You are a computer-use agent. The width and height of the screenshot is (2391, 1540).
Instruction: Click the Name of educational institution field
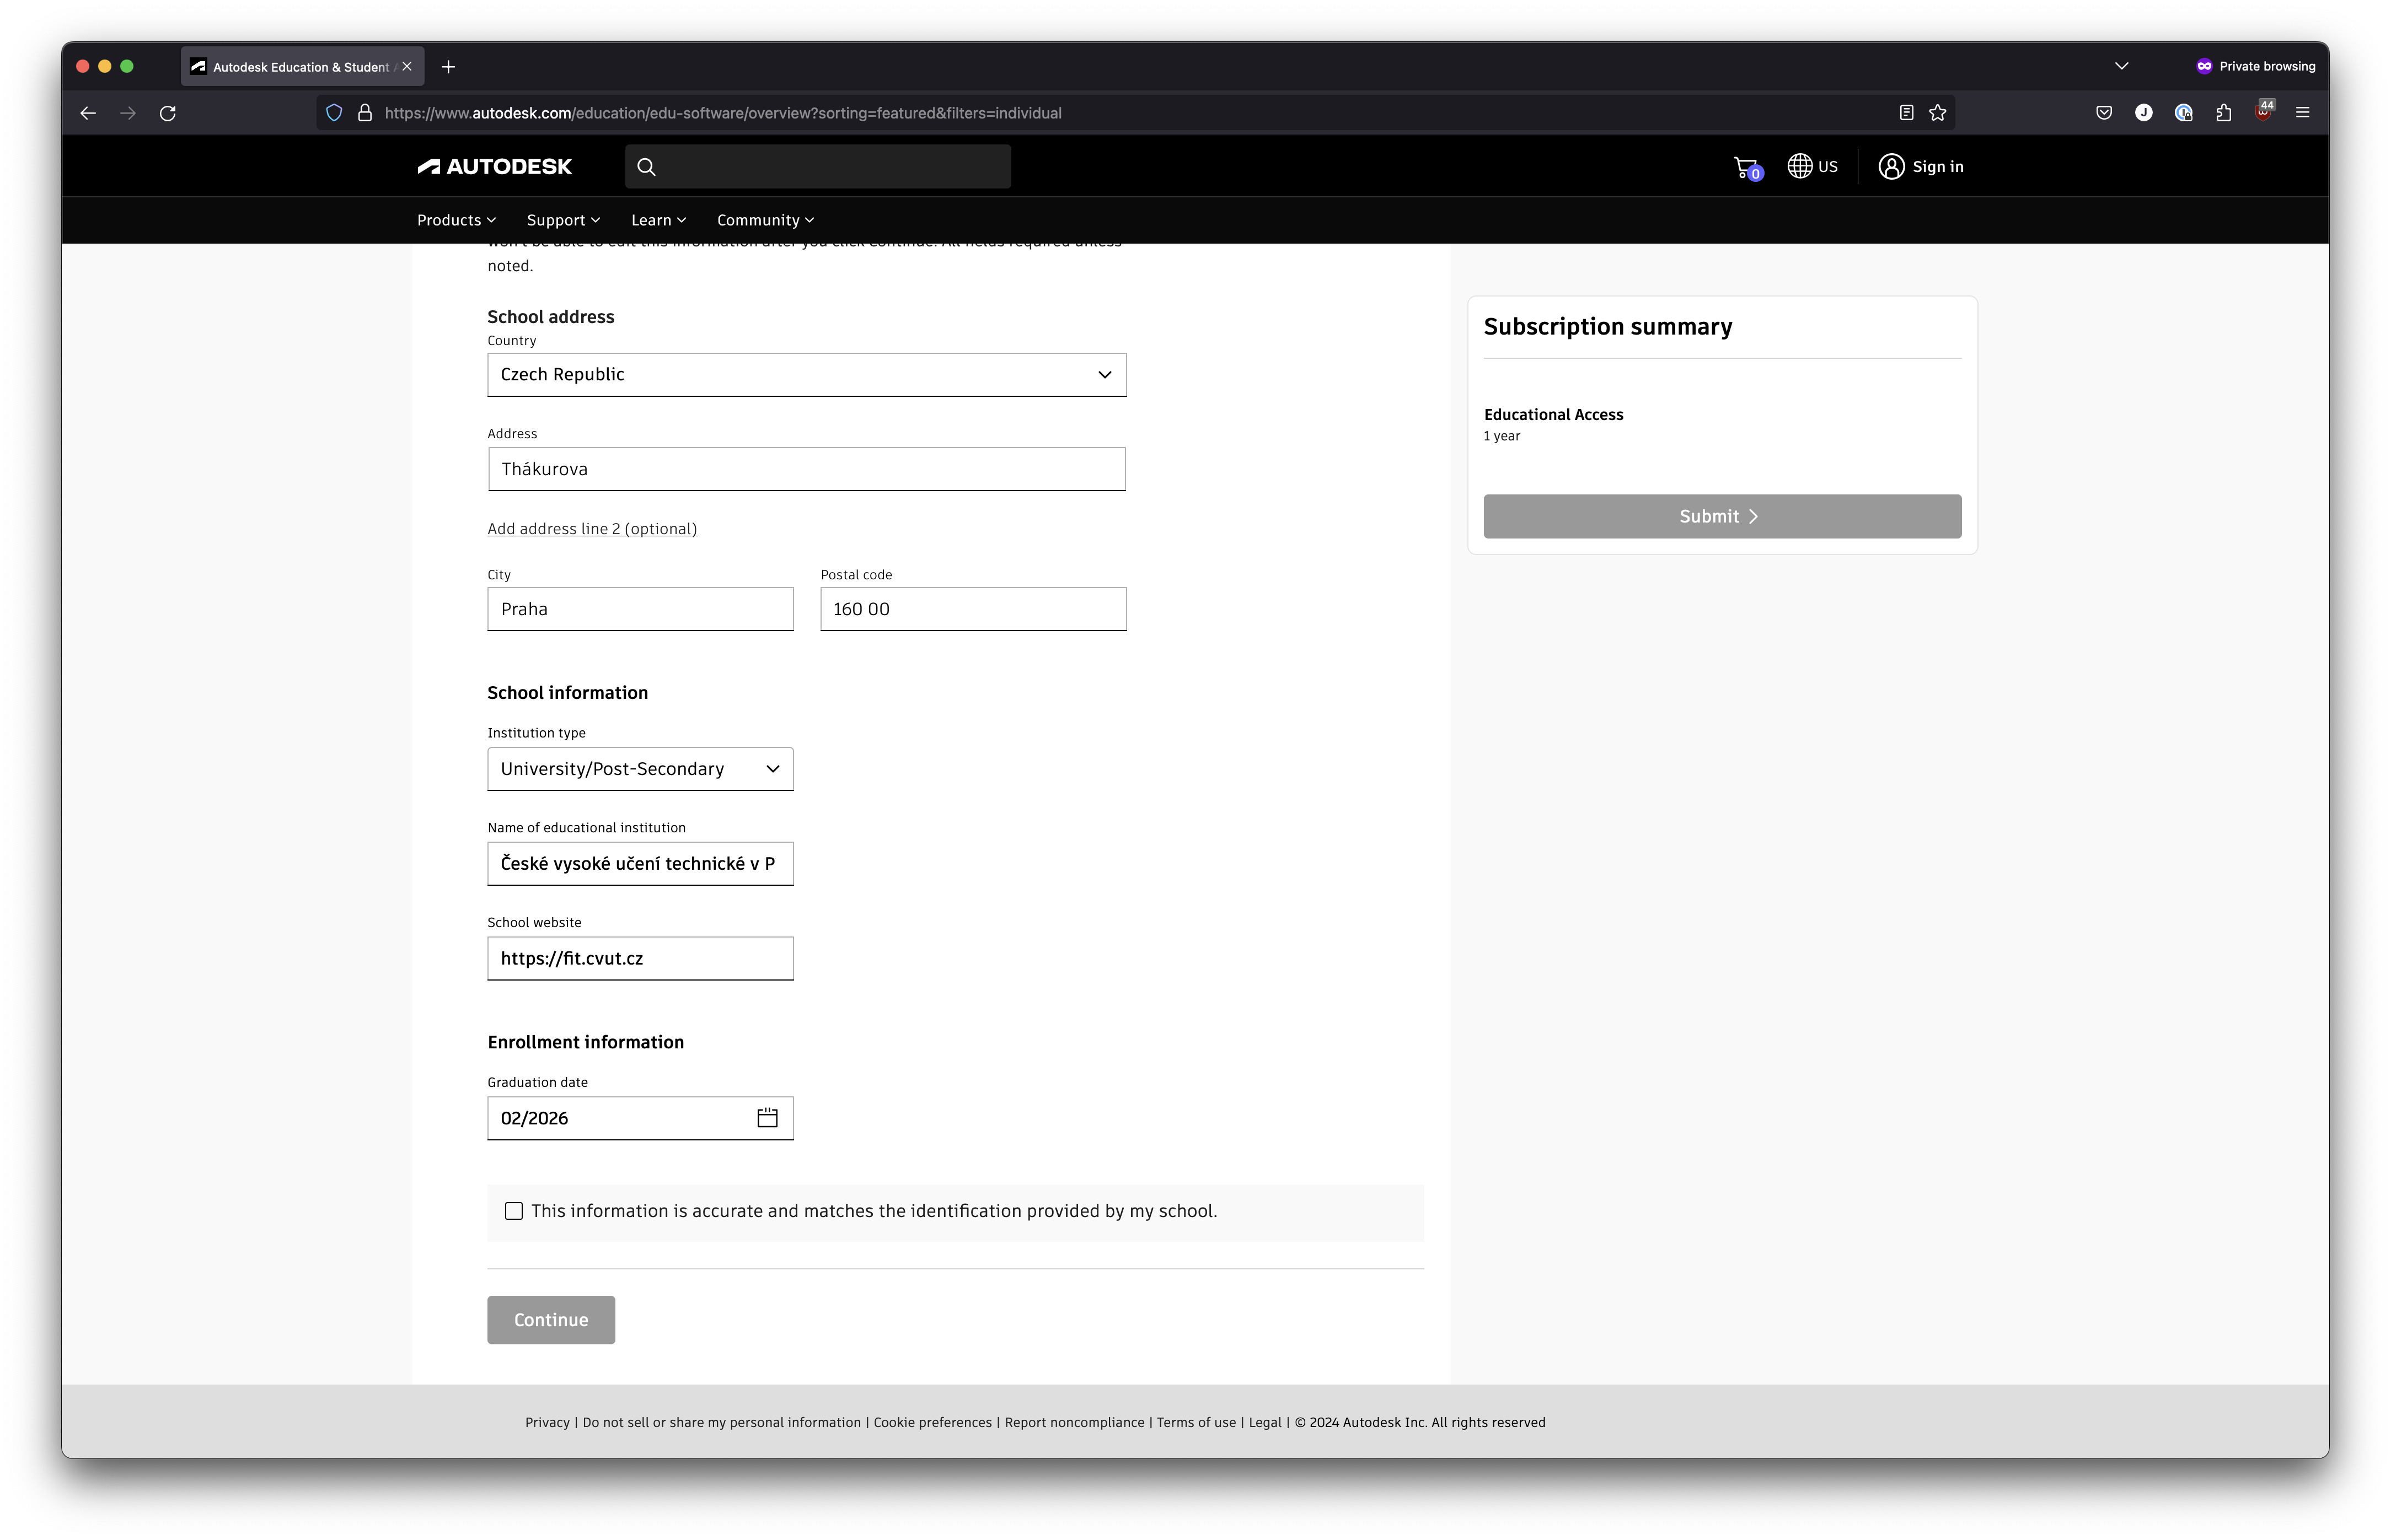click(x=640, y=864)
